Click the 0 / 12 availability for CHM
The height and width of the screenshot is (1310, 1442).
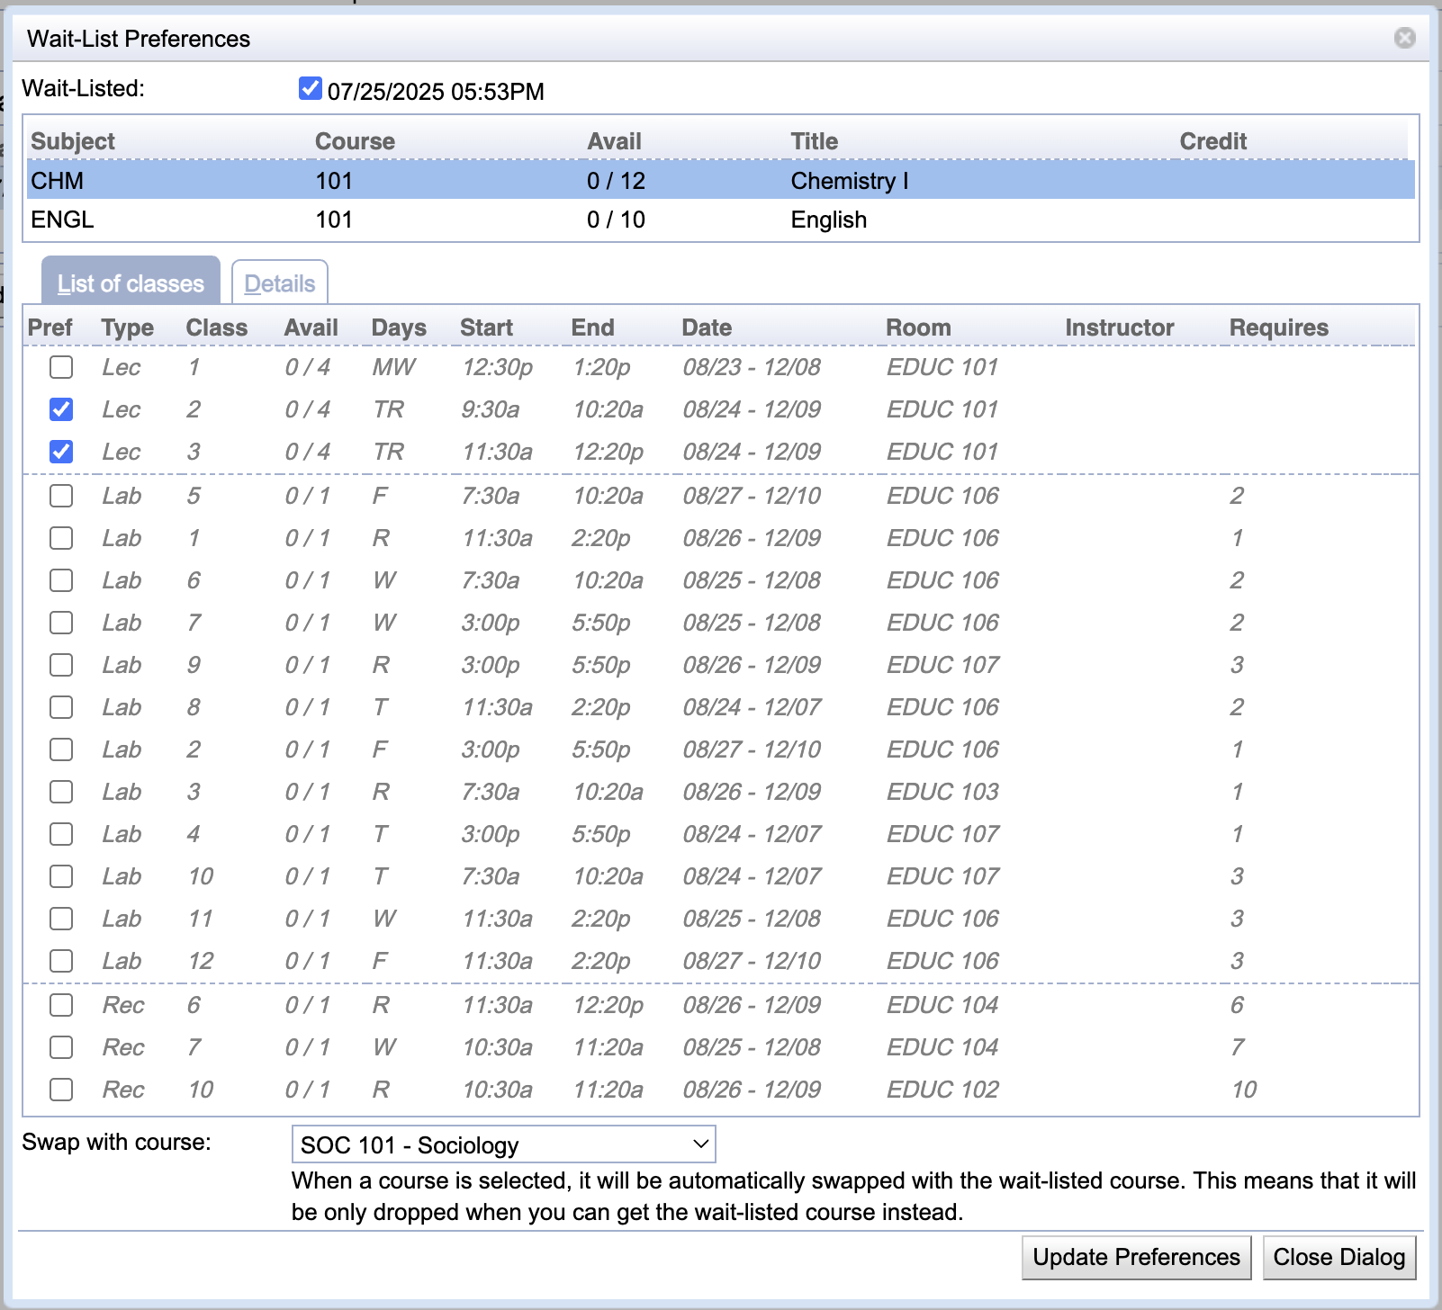pos(616,181)
